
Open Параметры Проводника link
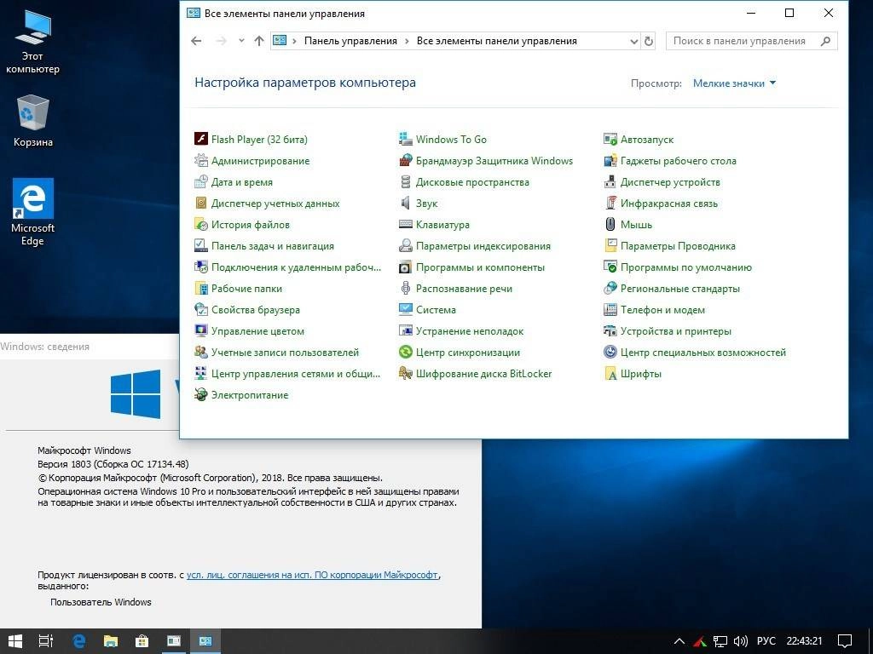pyautogui.click(x=678, y=246)
